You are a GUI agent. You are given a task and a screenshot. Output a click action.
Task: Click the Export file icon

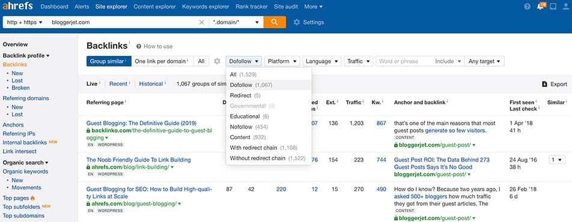point(544,84)
